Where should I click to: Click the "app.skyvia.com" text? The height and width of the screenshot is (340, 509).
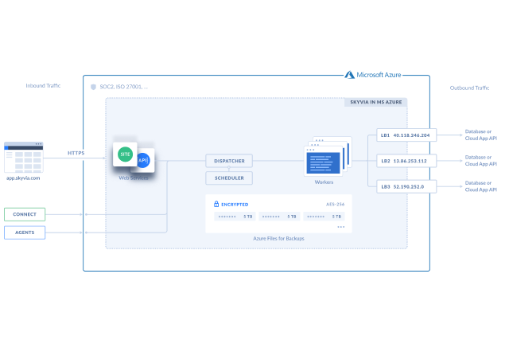[x=23, y=178]
